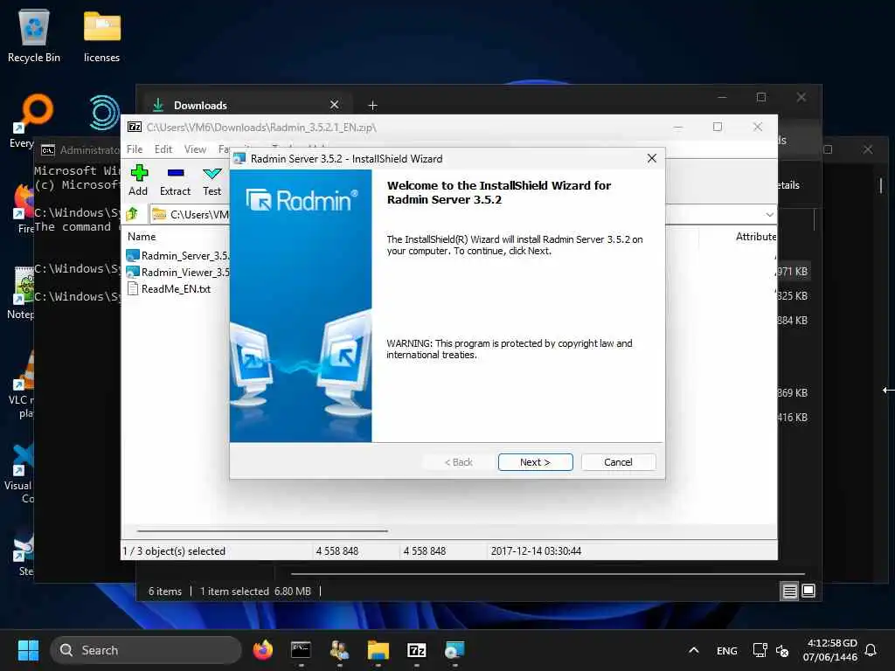Click the Test icon in 7-Zip

212,181
